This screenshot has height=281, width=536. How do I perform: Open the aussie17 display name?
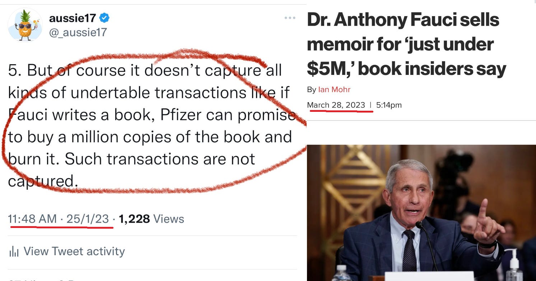[72, 18]
